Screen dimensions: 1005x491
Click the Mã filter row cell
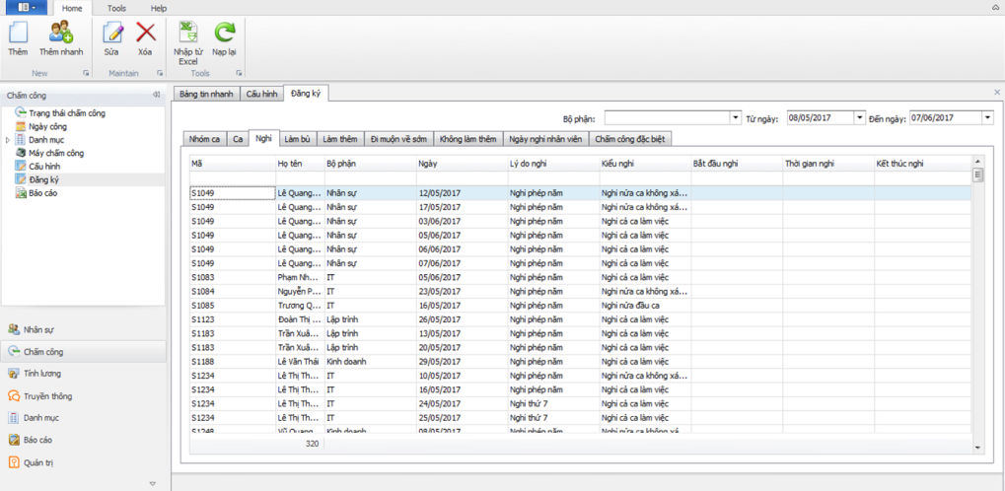point(233,177)
